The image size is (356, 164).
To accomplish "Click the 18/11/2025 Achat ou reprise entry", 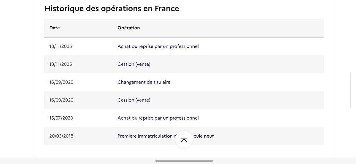I will 158,46.
